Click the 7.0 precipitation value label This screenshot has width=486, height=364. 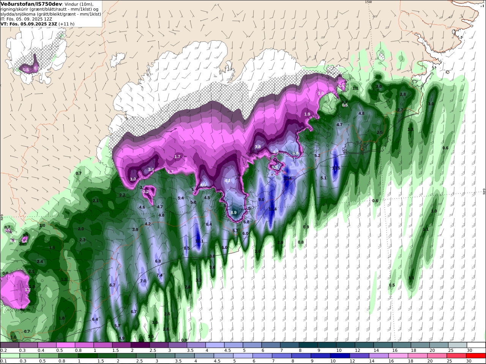(143, 281)
